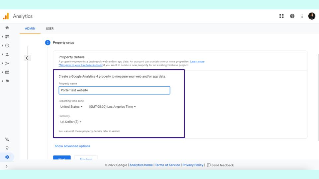This screenshot has height=179, width=319.
Task: Click Navigate to your Firebase account link
Action: [x=80, y=65]
